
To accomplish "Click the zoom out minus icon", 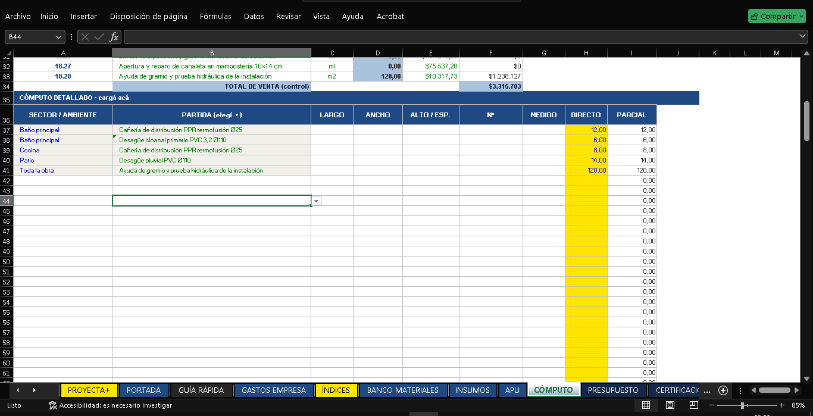I will point(711,405).
